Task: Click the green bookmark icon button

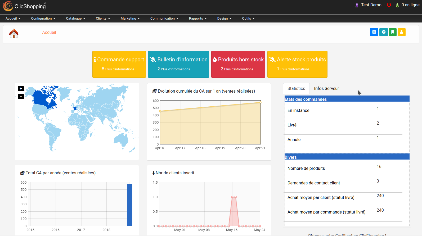Action: (393, 32)
